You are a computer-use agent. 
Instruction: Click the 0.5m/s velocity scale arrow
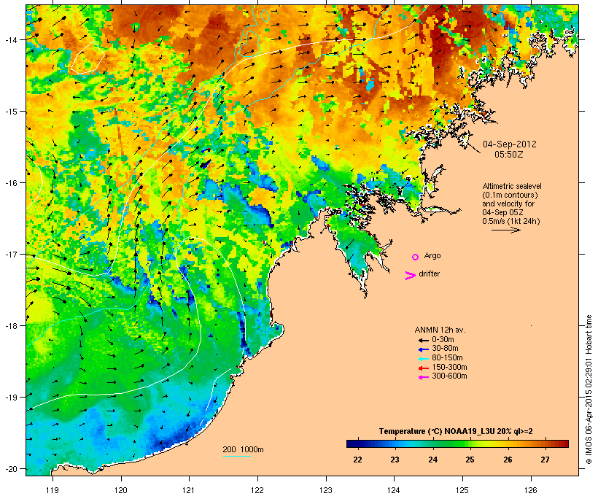click(x=506, y=230)
